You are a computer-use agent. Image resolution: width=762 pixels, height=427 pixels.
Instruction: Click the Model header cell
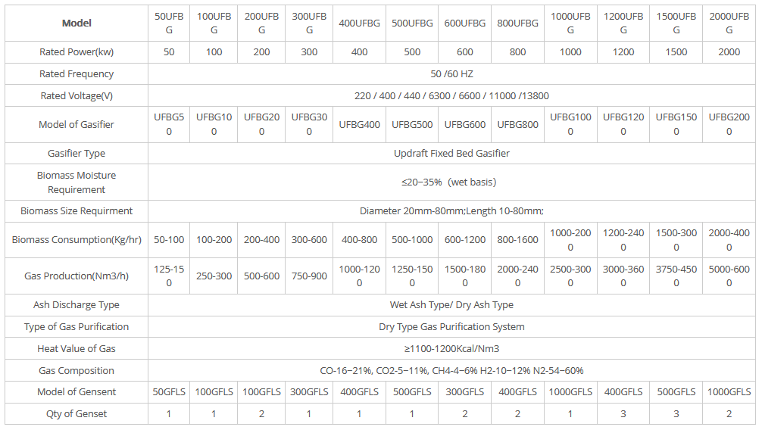[x=77, y=23]
